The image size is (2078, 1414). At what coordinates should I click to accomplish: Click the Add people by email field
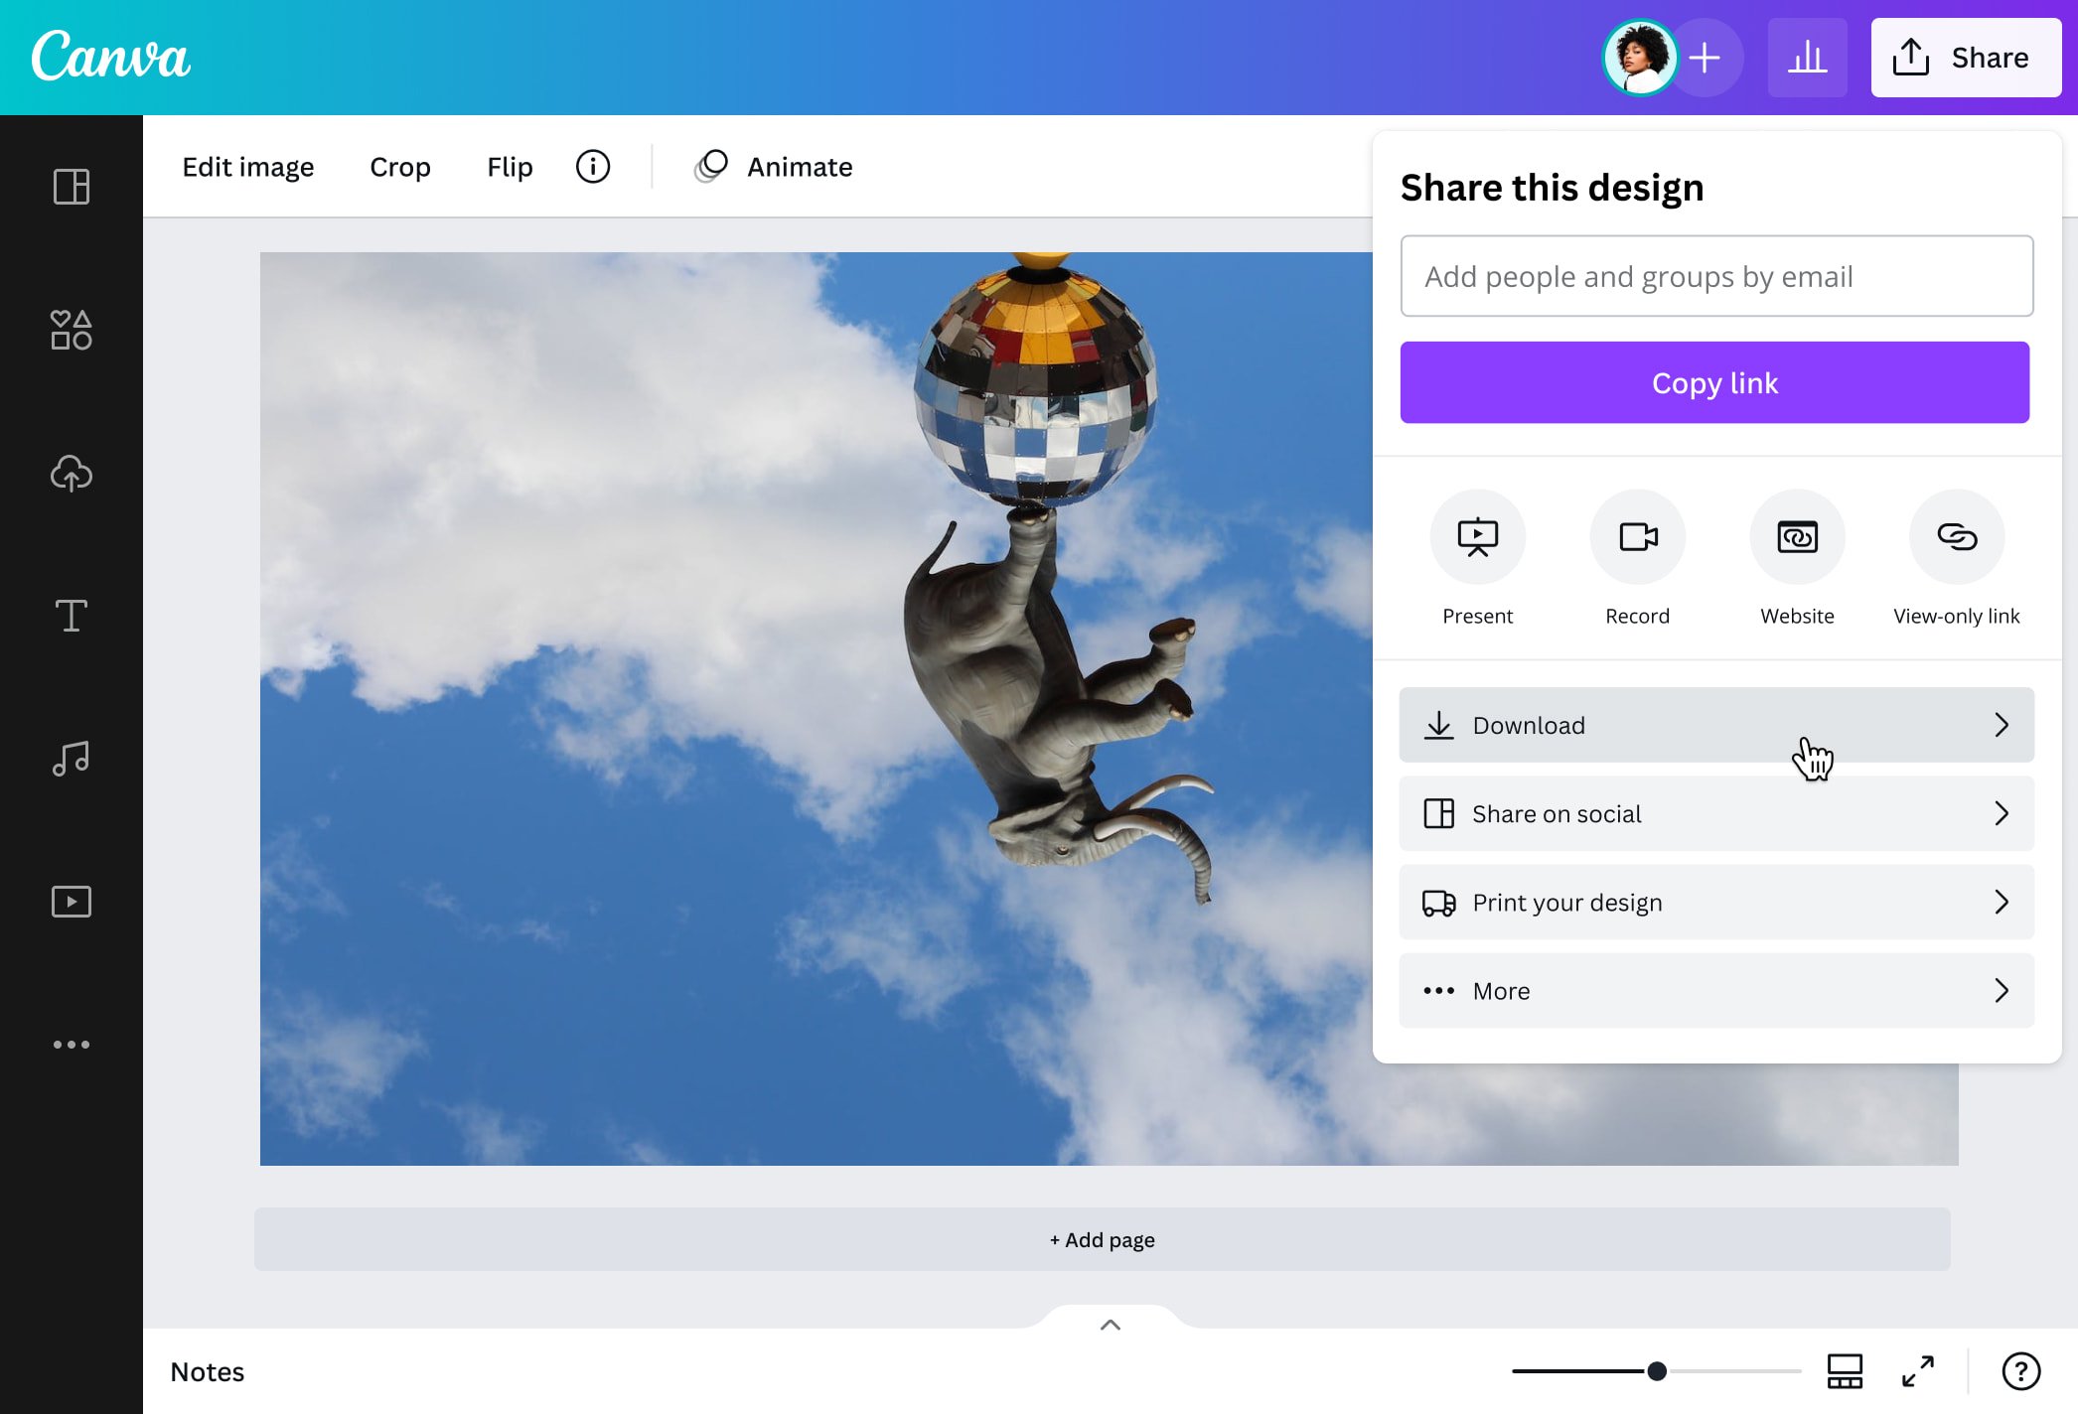click(1715, 276)
